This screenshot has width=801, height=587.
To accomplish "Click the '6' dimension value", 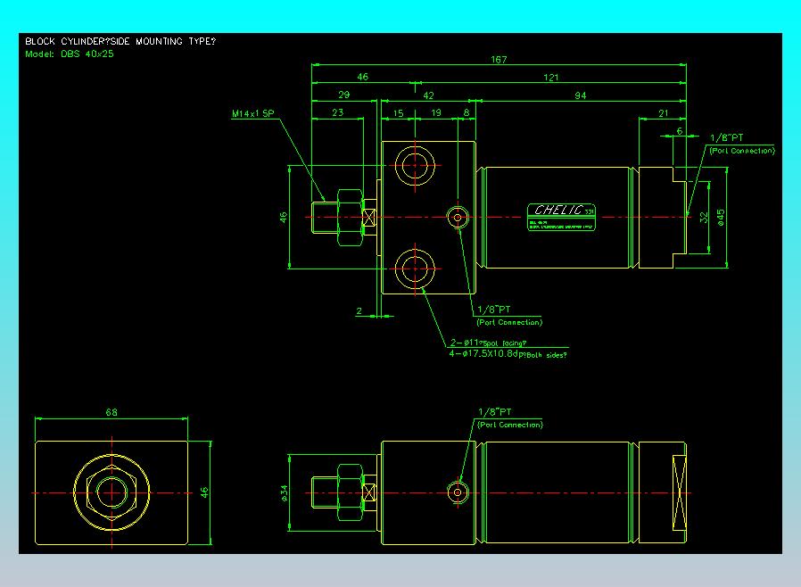I will tap(680, 131).
